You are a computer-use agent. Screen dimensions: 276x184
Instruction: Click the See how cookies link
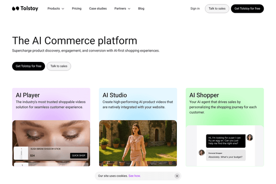click(x=134, y=176)
